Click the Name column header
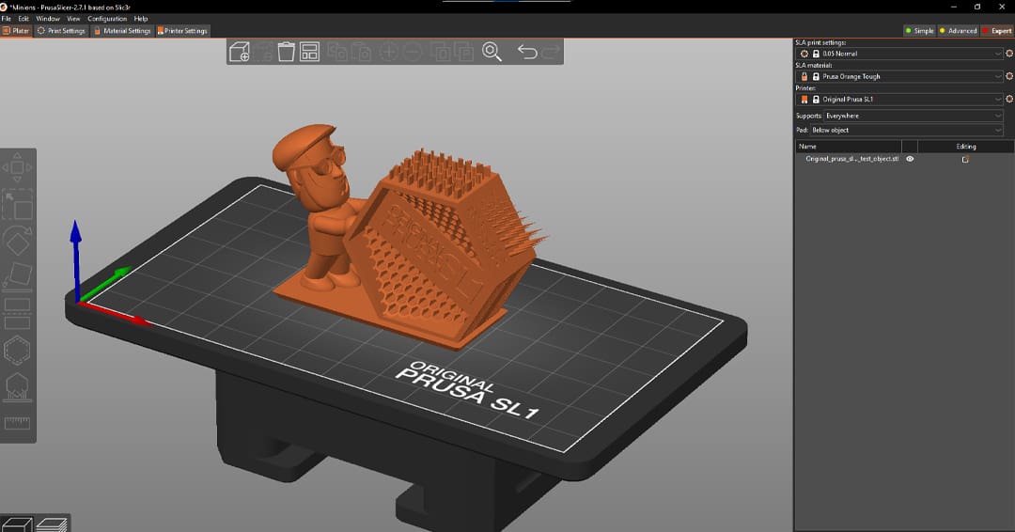Image resolution: width=1015 pixels, height=532 pixels. click(848, 147)
